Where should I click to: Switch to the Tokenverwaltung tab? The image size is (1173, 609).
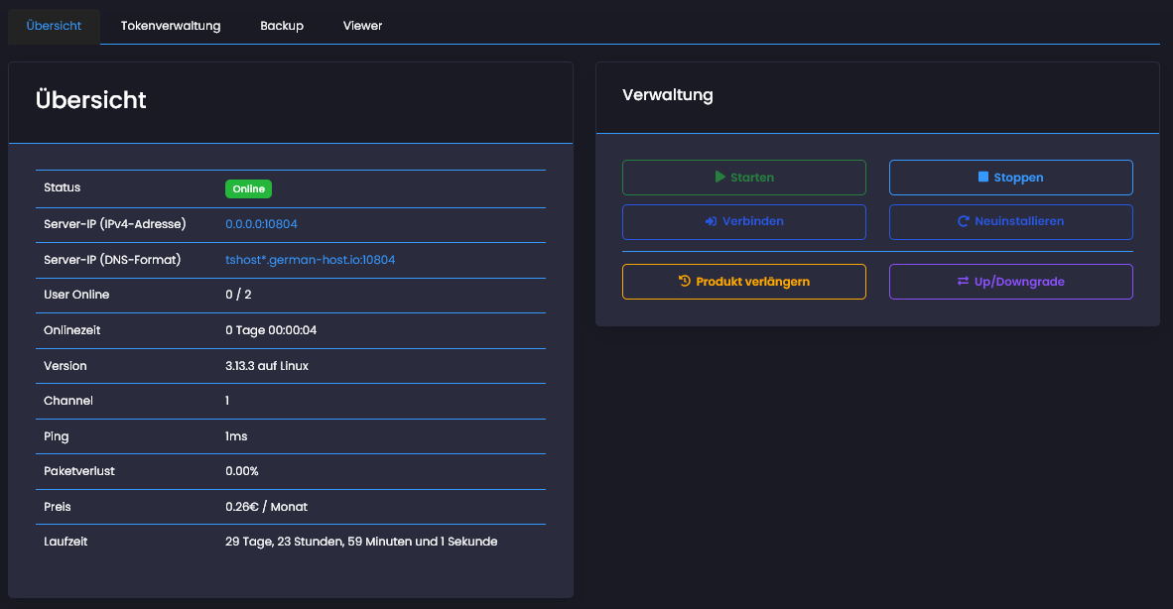171,26
